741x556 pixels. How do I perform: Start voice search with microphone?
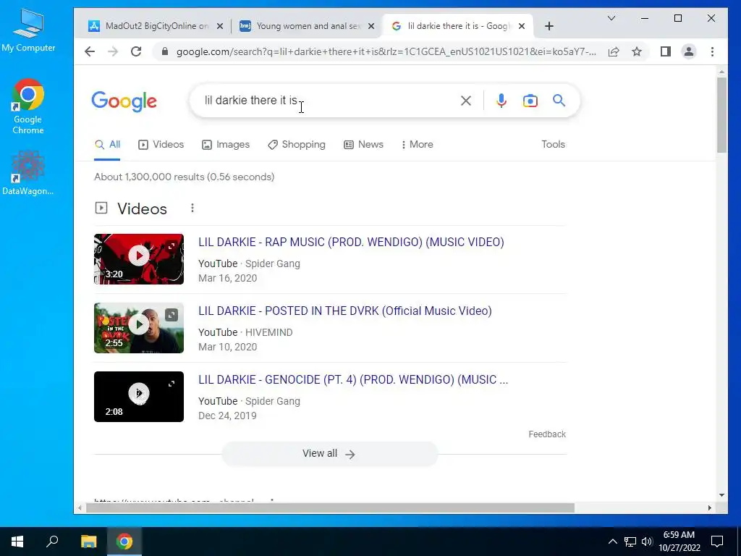tap(501, 100)
